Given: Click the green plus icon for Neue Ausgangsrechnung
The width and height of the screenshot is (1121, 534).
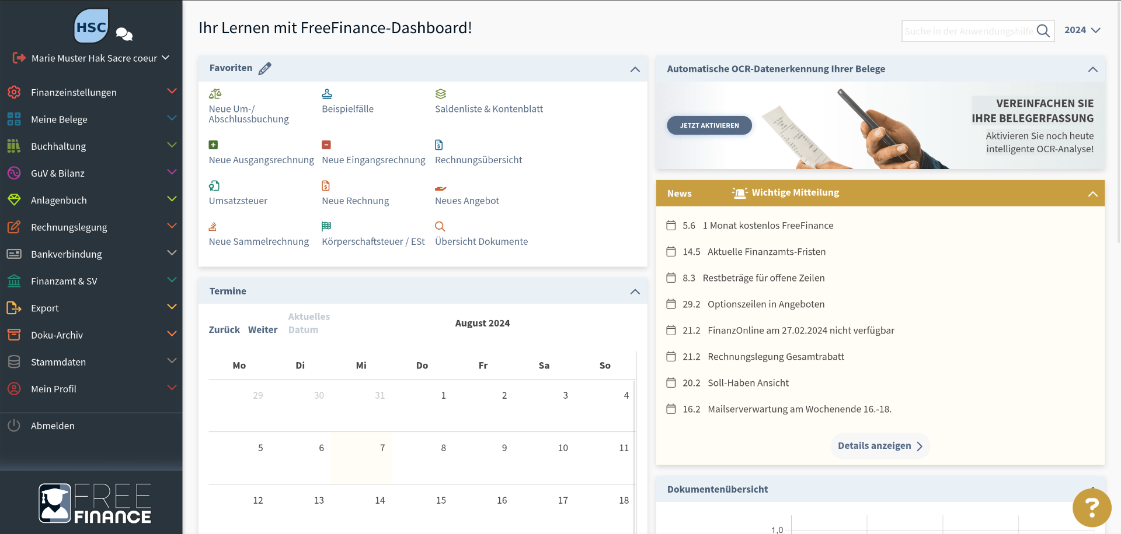Looking at the screenshot, I should 213,145.
